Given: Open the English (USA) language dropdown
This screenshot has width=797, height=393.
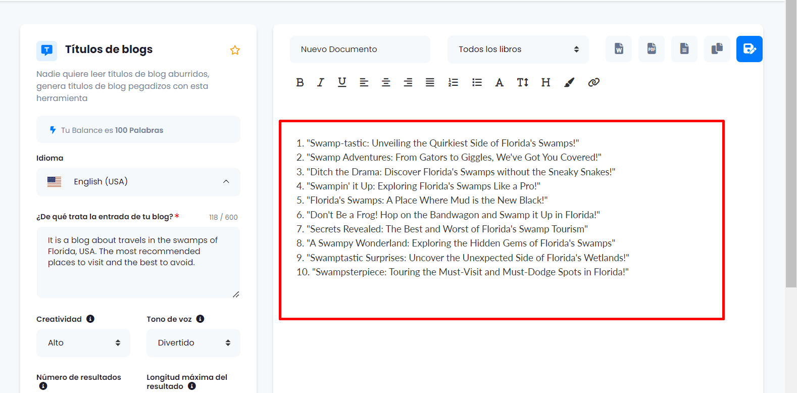Looking at the screenshot, I should pyautogui.click(x=138, y=182).
